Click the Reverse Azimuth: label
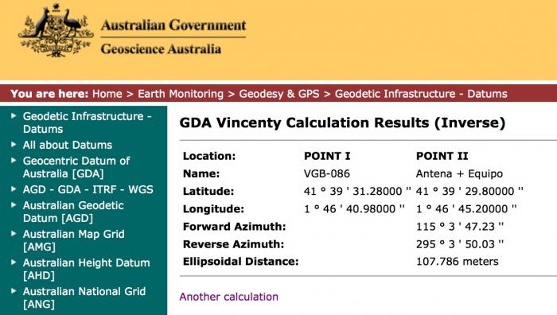This screenshot has width=557, height=315. [233, 244]
